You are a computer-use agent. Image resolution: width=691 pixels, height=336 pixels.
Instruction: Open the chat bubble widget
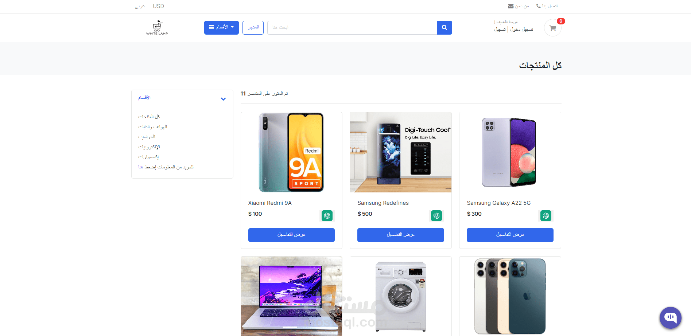(x=670, y=318)
